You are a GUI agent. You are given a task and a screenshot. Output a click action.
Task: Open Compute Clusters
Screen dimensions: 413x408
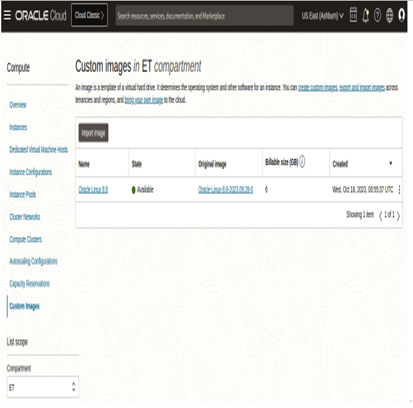pyautogui.click(x=25, y=239)
